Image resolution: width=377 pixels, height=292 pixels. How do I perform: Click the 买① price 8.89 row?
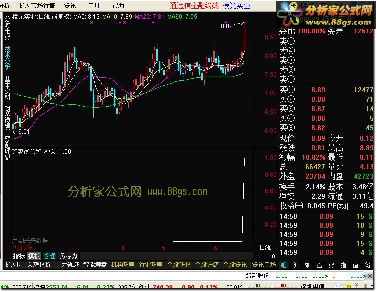[x=326, y=90]
